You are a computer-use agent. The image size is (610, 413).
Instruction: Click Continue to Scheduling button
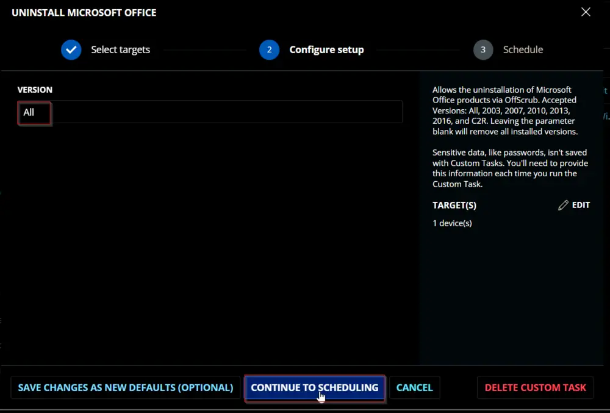tap(314, 387)
